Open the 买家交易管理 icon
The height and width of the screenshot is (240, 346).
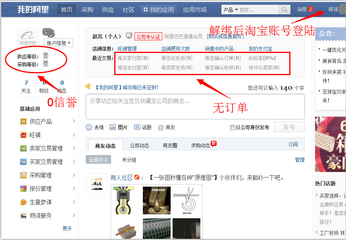[23, 162]
